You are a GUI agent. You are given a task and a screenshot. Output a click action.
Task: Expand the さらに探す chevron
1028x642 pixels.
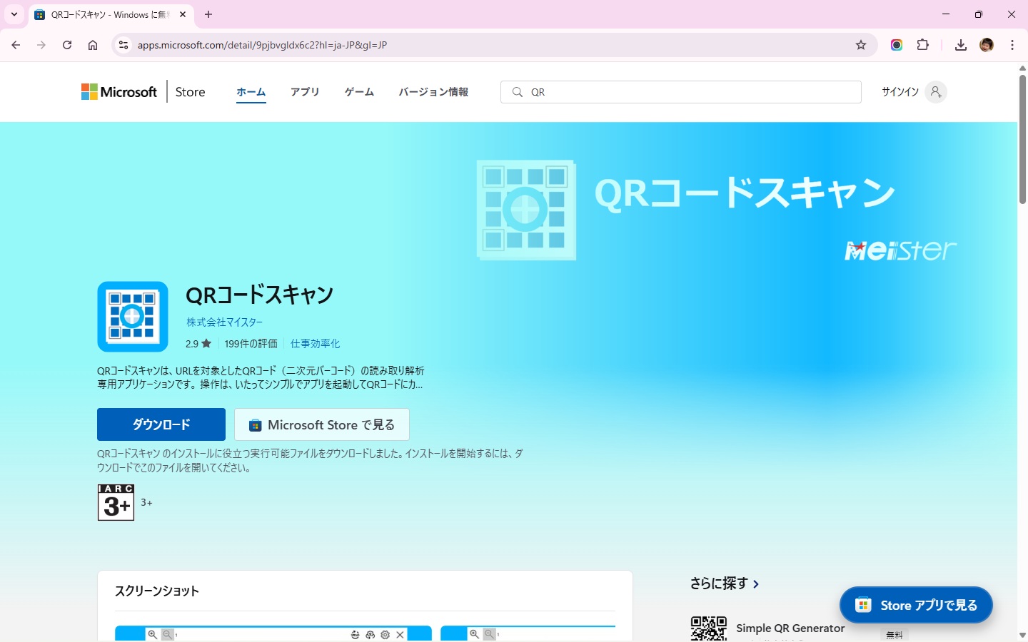tap(756, 584)
